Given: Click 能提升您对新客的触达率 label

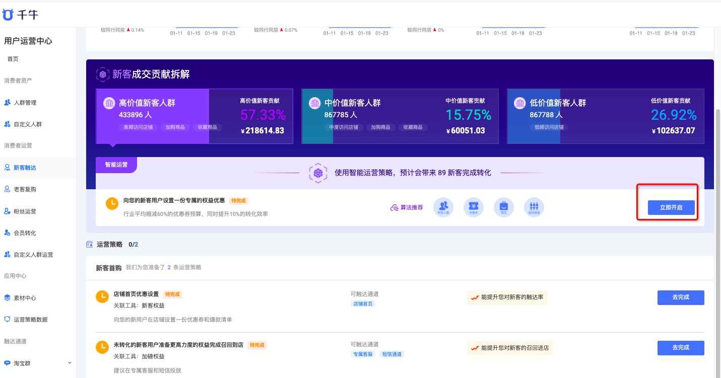Looking at the screenshot, I should tap(507, 297).
